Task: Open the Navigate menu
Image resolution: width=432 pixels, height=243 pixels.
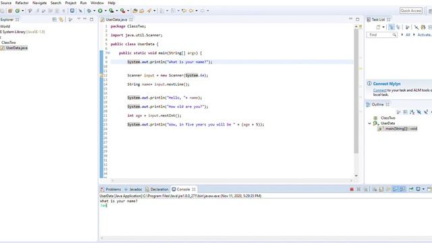Action: 39,3
